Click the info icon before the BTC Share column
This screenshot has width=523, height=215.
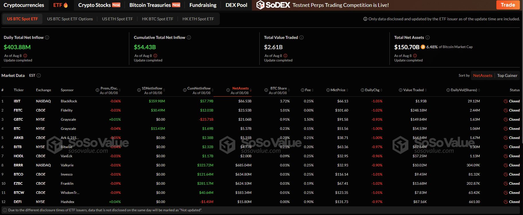coord(266,90)
